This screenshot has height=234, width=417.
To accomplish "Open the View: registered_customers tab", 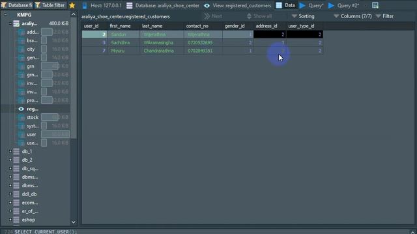I will tap(238, 5).
